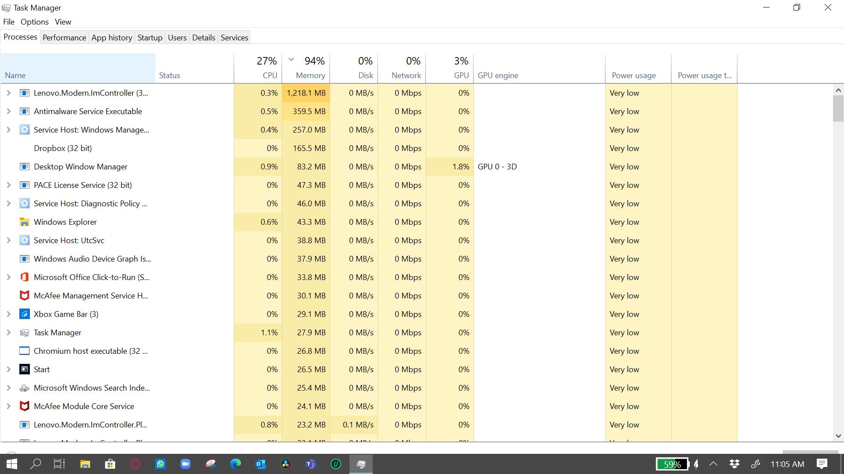Open the File menu
The image size is (844, 474).
pyautogui.click(x=9, y=22)
